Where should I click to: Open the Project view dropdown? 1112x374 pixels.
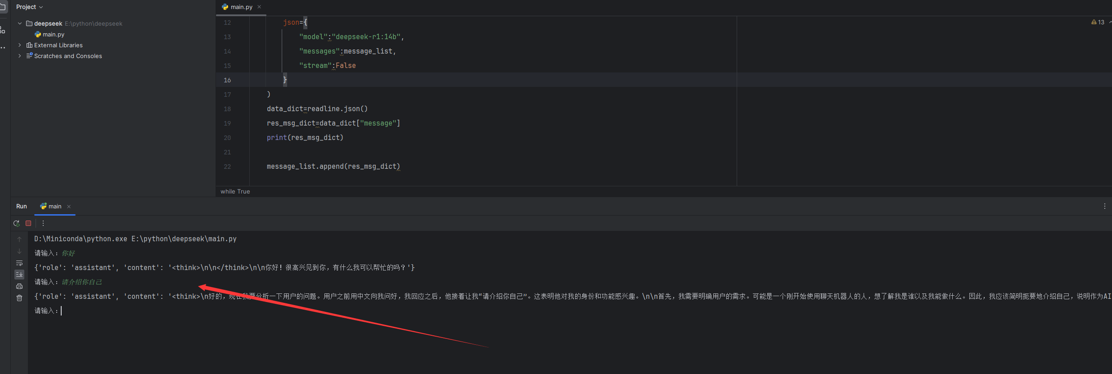click(29, 7)
